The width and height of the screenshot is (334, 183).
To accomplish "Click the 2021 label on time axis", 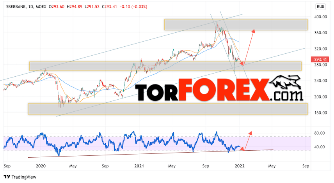I will pyautogui.click(x=139, y=166).
